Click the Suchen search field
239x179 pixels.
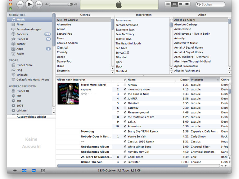(x=210, y=4)
